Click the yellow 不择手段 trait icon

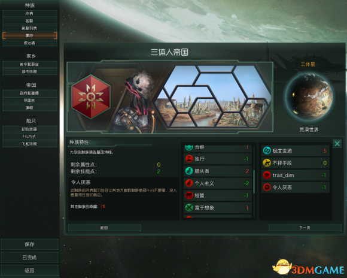coord(267,163)
